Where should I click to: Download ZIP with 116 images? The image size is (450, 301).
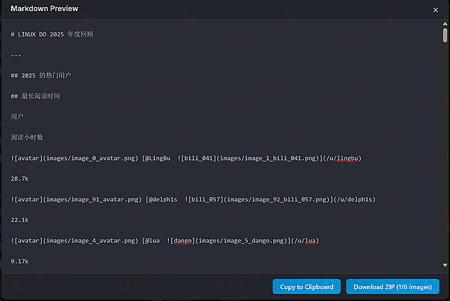[x=393, y=287]
